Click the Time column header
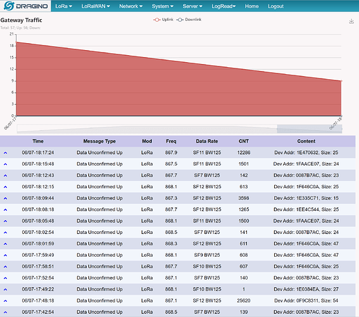Screen dimensions: 359x317 coord(38,141)
